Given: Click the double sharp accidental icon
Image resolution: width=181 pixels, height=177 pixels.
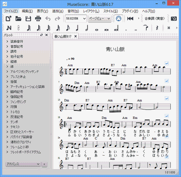Looking at the screenshot, I should point(169,28).
